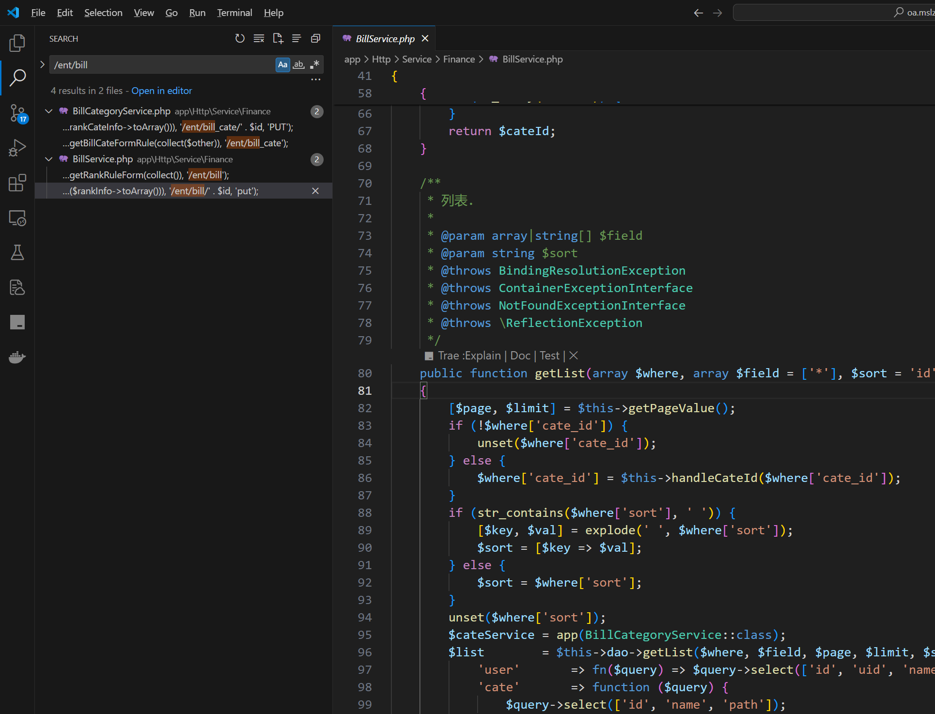The height and width of the screenshot is (714, 935).
Task: Open the File menu
Action: point(38,13)
